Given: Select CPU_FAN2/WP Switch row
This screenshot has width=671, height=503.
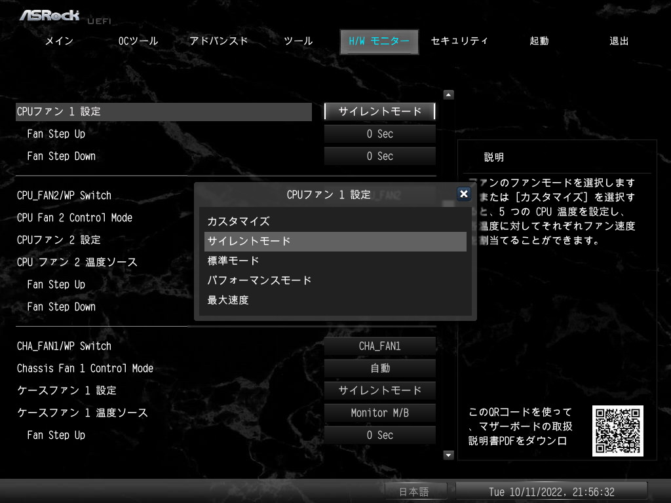Looking at the screenshot, I should pos(64,195).
